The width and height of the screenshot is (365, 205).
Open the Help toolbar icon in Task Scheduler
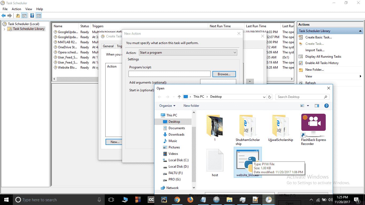coord(32,15)
